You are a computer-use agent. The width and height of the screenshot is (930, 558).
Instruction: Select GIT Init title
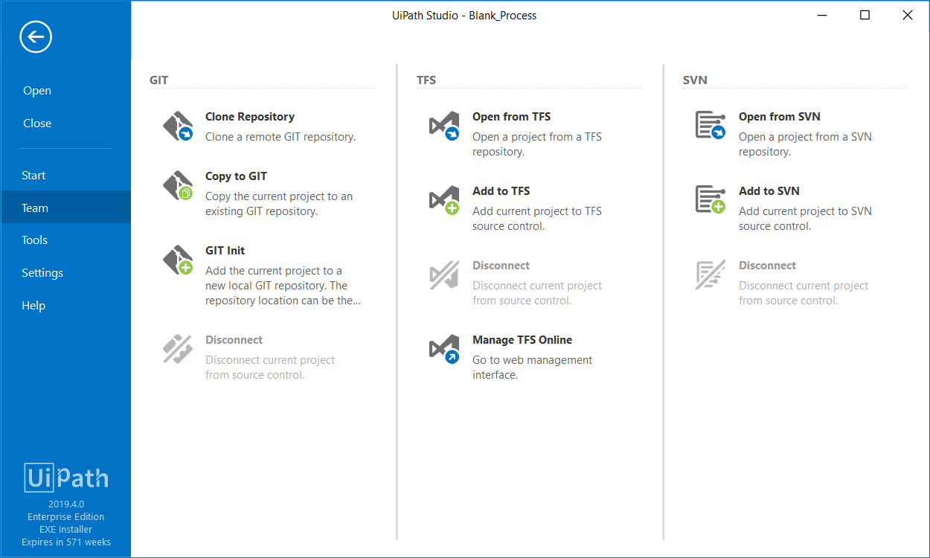click(x=225, y=251)
